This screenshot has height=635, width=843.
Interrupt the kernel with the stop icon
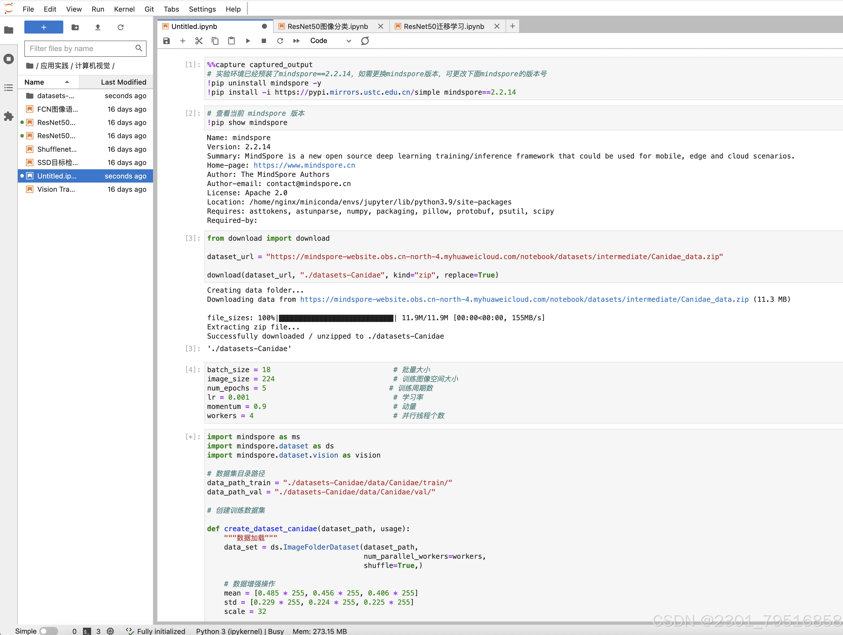click(x=264, y=41)
